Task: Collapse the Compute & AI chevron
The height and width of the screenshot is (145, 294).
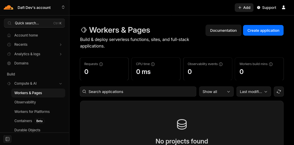Action: point(60,83)
